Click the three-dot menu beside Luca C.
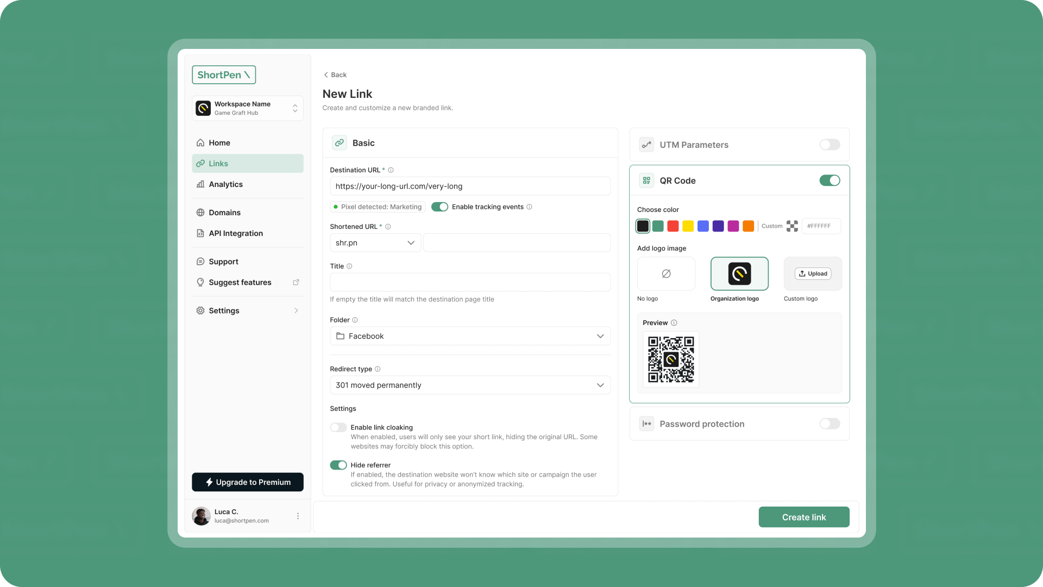 [298, 516]
